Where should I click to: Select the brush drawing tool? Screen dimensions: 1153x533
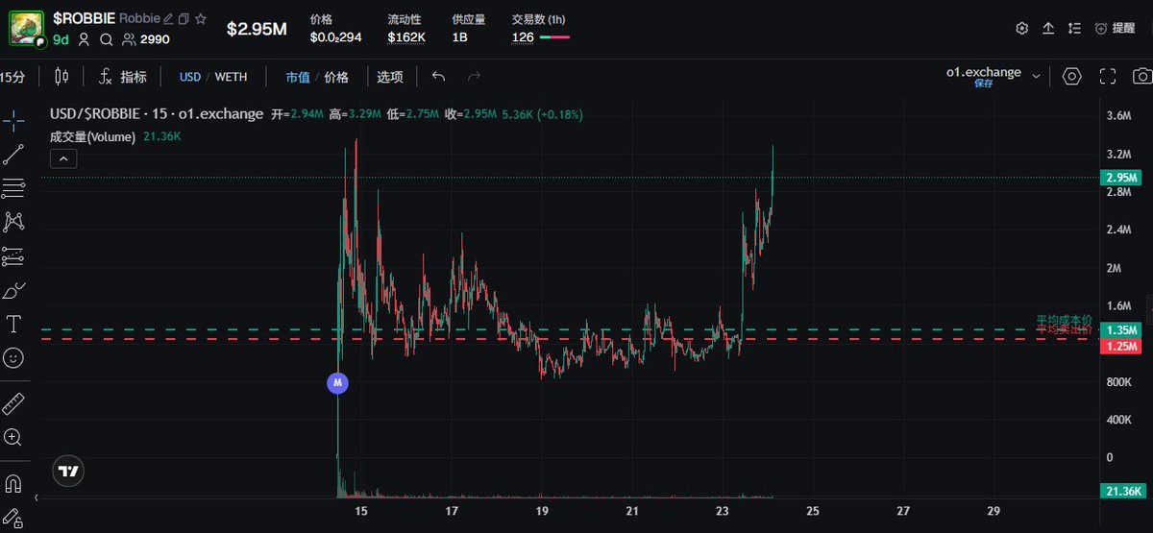coord(13,290)
